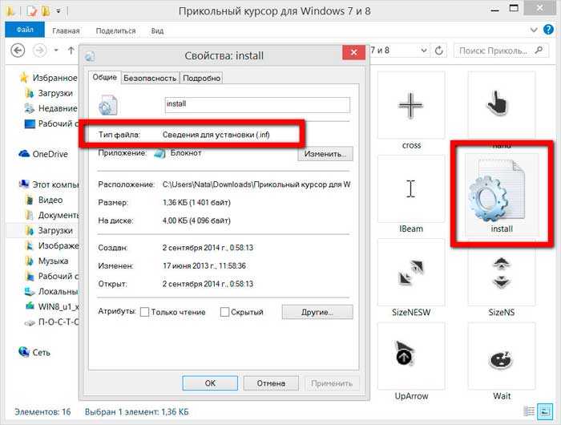Collapse the 'Этот компьютер' tree node
This screenshot has width=561, height=425.
pos(11,184)
